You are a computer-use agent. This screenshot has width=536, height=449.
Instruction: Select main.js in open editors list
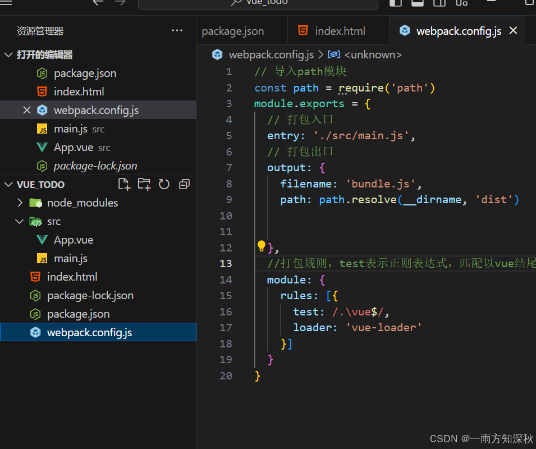tap(70, 129)
